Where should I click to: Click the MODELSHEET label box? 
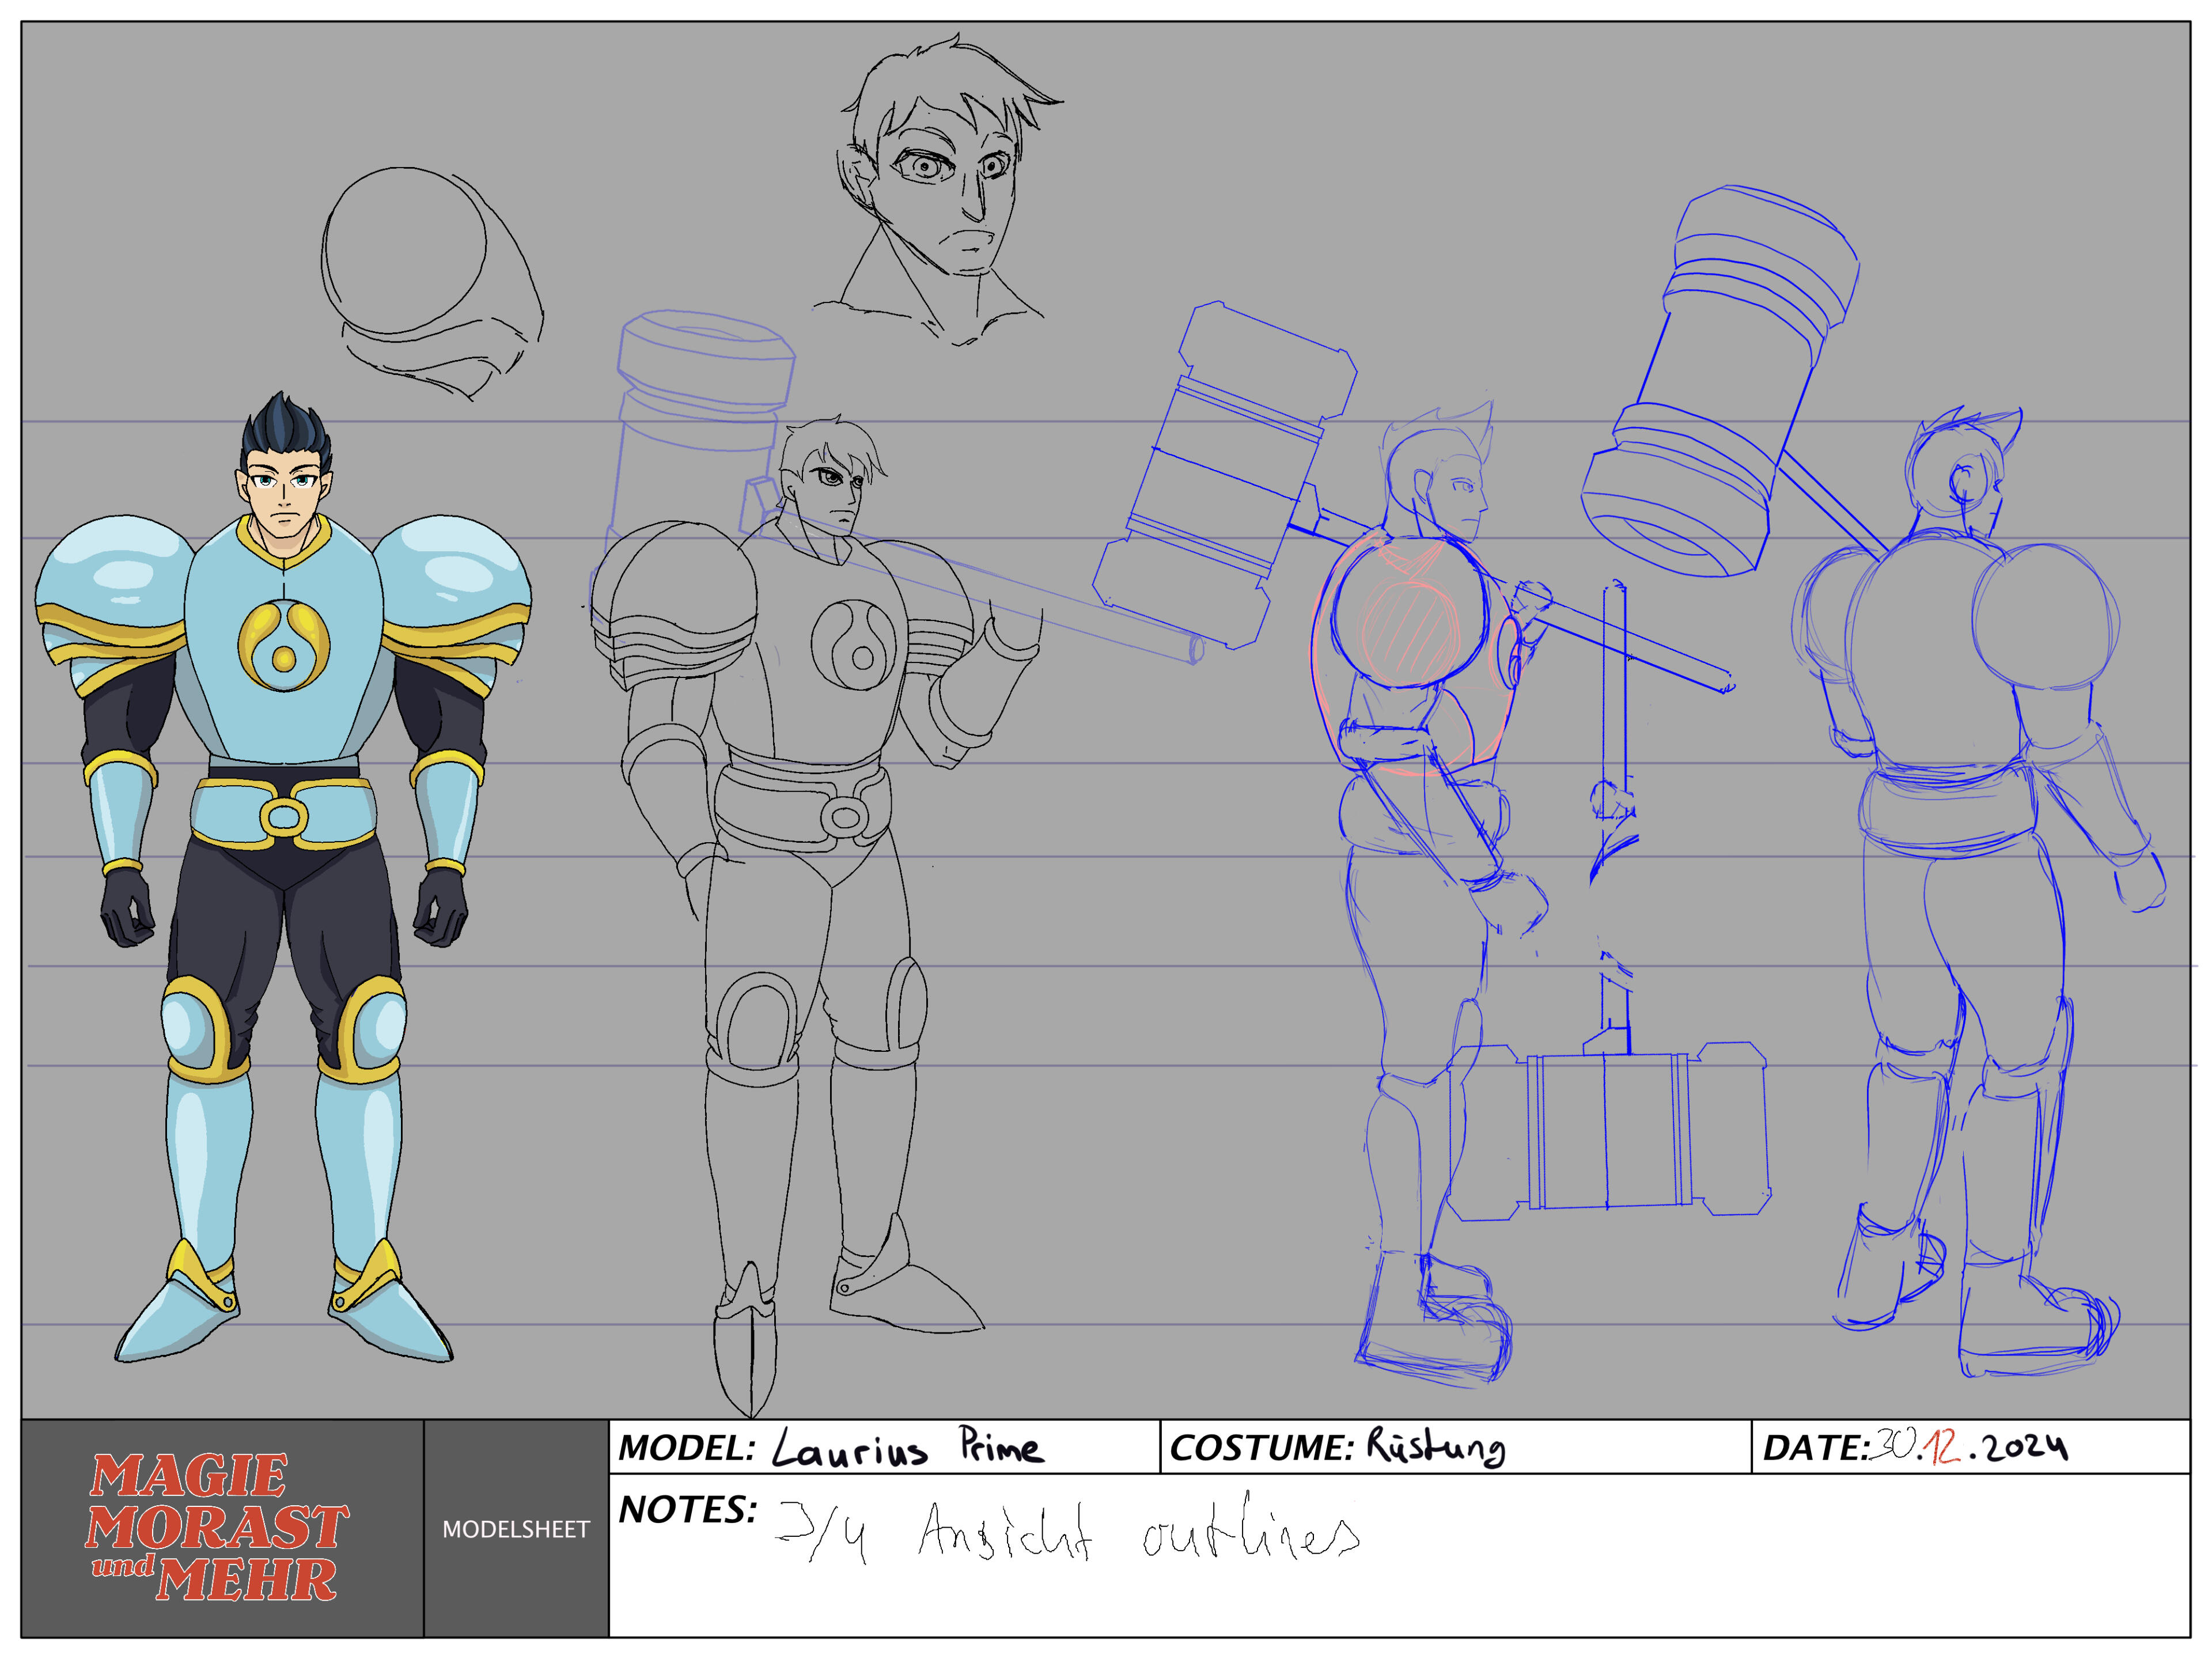[516, 1529]
